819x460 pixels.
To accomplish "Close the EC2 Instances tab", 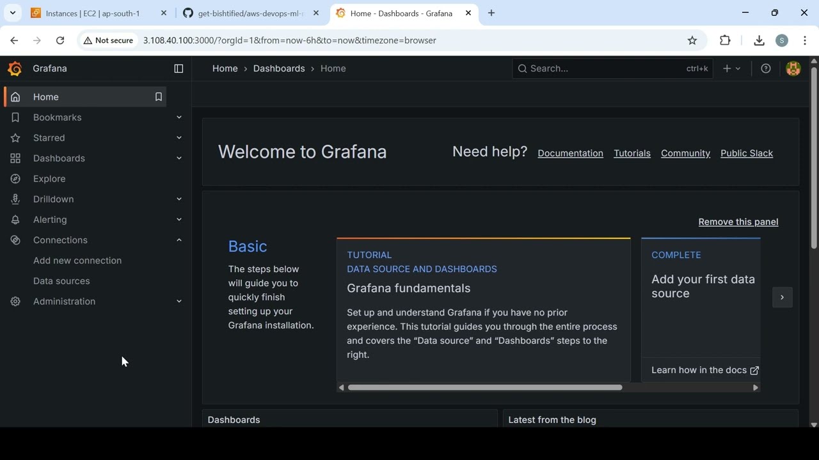I will [x=164, y=13].
